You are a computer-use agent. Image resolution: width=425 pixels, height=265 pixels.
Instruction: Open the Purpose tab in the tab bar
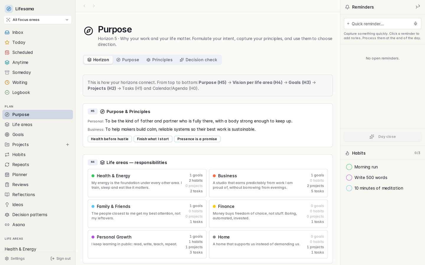pos(127,60)
